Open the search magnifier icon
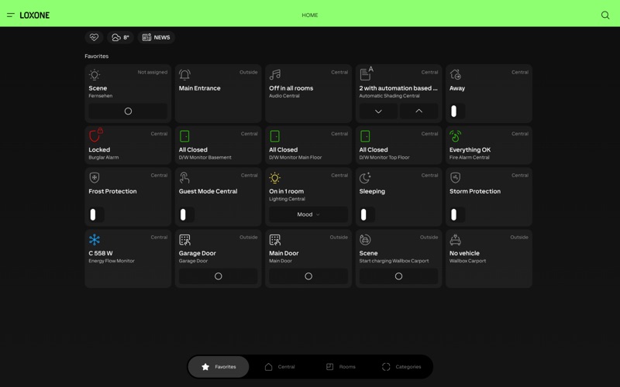The width and height of the screenshot is (620, 387). pyautogui.click(x=605, y=15)
